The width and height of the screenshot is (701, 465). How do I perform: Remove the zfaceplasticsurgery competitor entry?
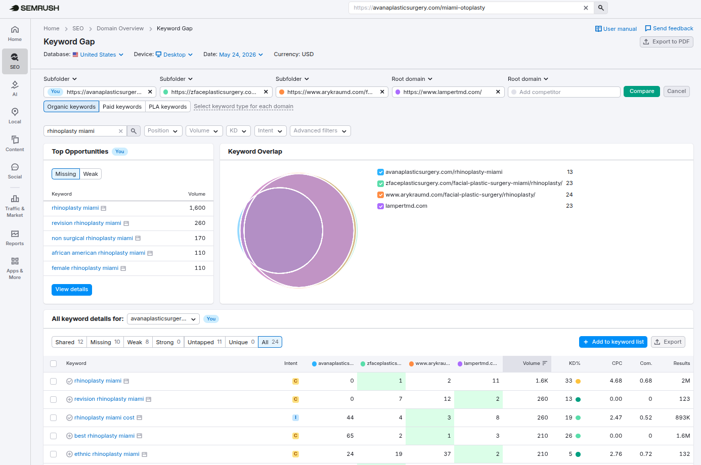click(266, 92)
